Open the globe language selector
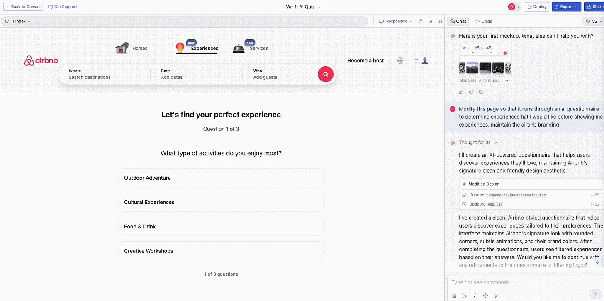This screenshot has height=301, width=604. coord(400,61)
